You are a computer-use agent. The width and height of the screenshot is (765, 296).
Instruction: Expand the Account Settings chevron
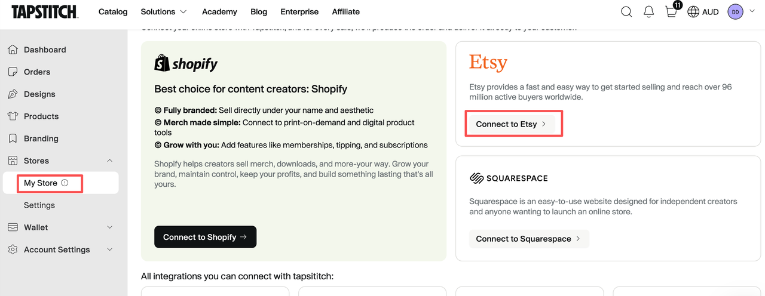click(109, 249)
